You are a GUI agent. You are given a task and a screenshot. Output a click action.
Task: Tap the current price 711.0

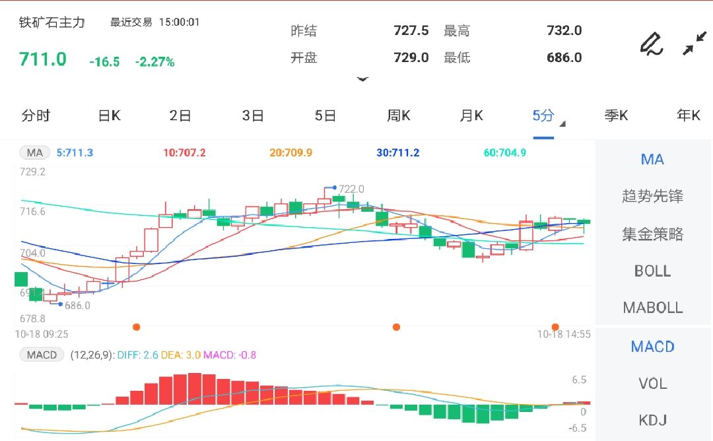(x=43, y=59)
